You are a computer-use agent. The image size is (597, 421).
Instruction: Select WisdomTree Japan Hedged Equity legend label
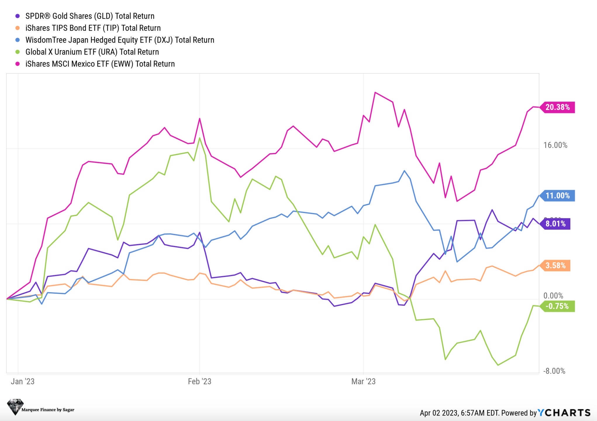coord(120,40)
